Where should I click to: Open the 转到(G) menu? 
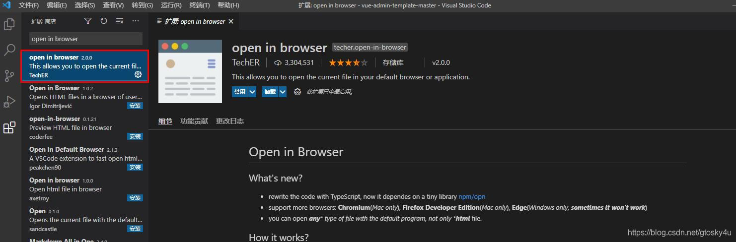(x=142, y=5)
